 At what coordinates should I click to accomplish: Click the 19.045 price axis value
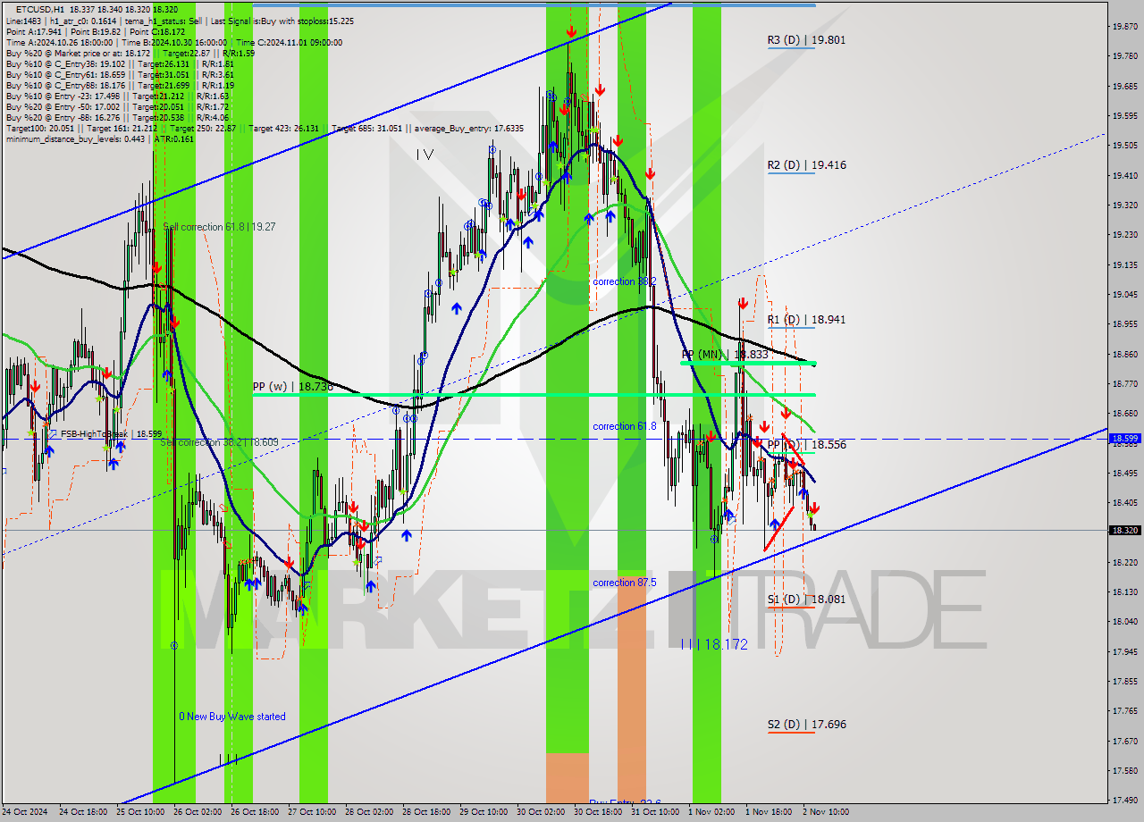pyautogui.click(x=1124, y=295)
